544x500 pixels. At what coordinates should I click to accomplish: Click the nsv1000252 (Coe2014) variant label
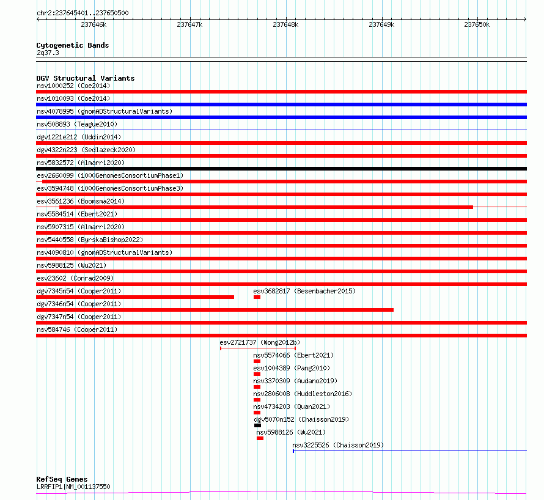point(73,86)
